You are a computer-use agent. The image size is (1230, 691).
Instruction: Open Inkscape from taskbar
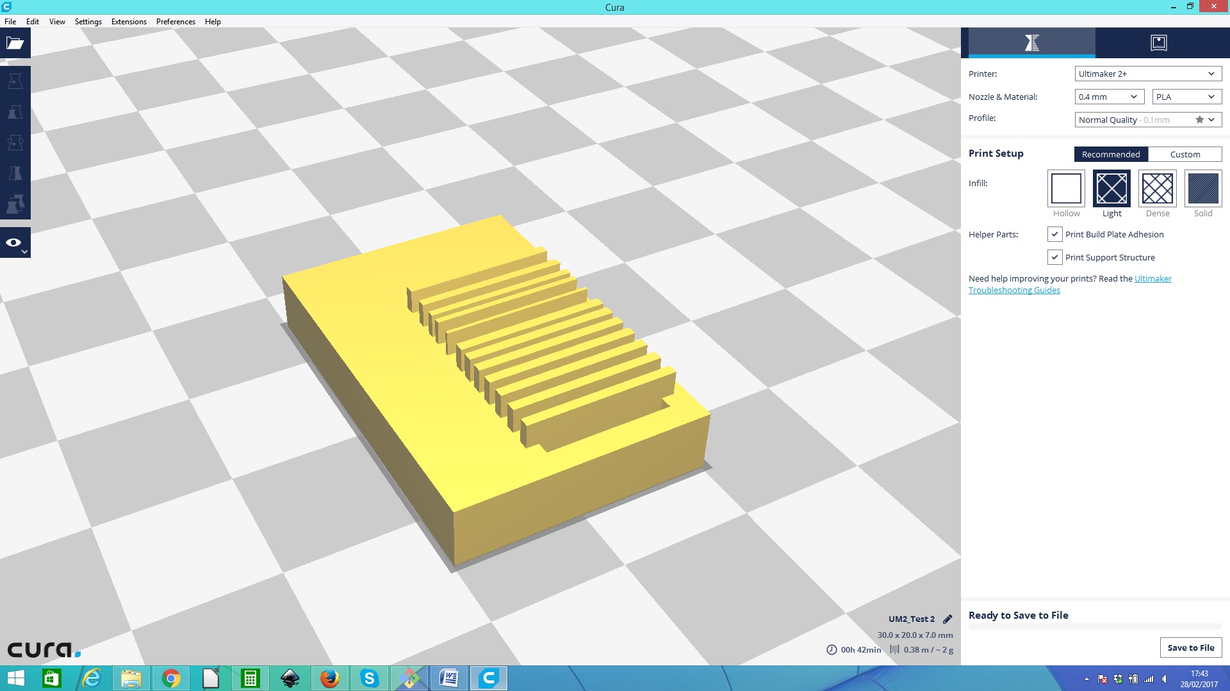pos(290,678)
